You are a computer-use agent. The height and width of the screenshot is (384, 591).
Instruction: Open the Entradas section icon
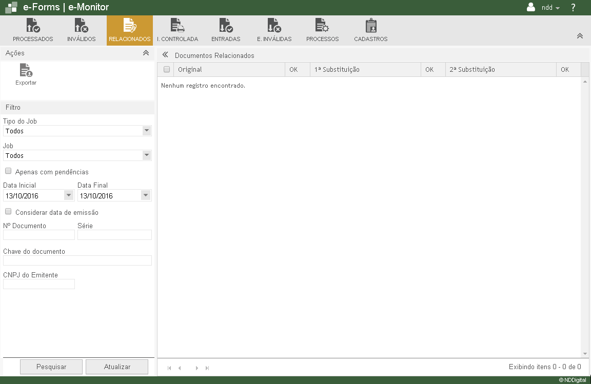point(226,26)
